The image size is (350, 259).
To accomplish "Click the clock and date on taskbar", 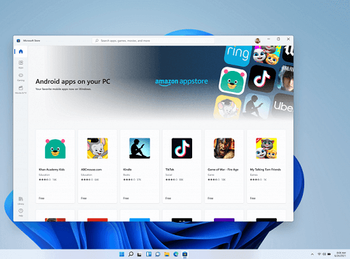I will [x=341, y=254].
